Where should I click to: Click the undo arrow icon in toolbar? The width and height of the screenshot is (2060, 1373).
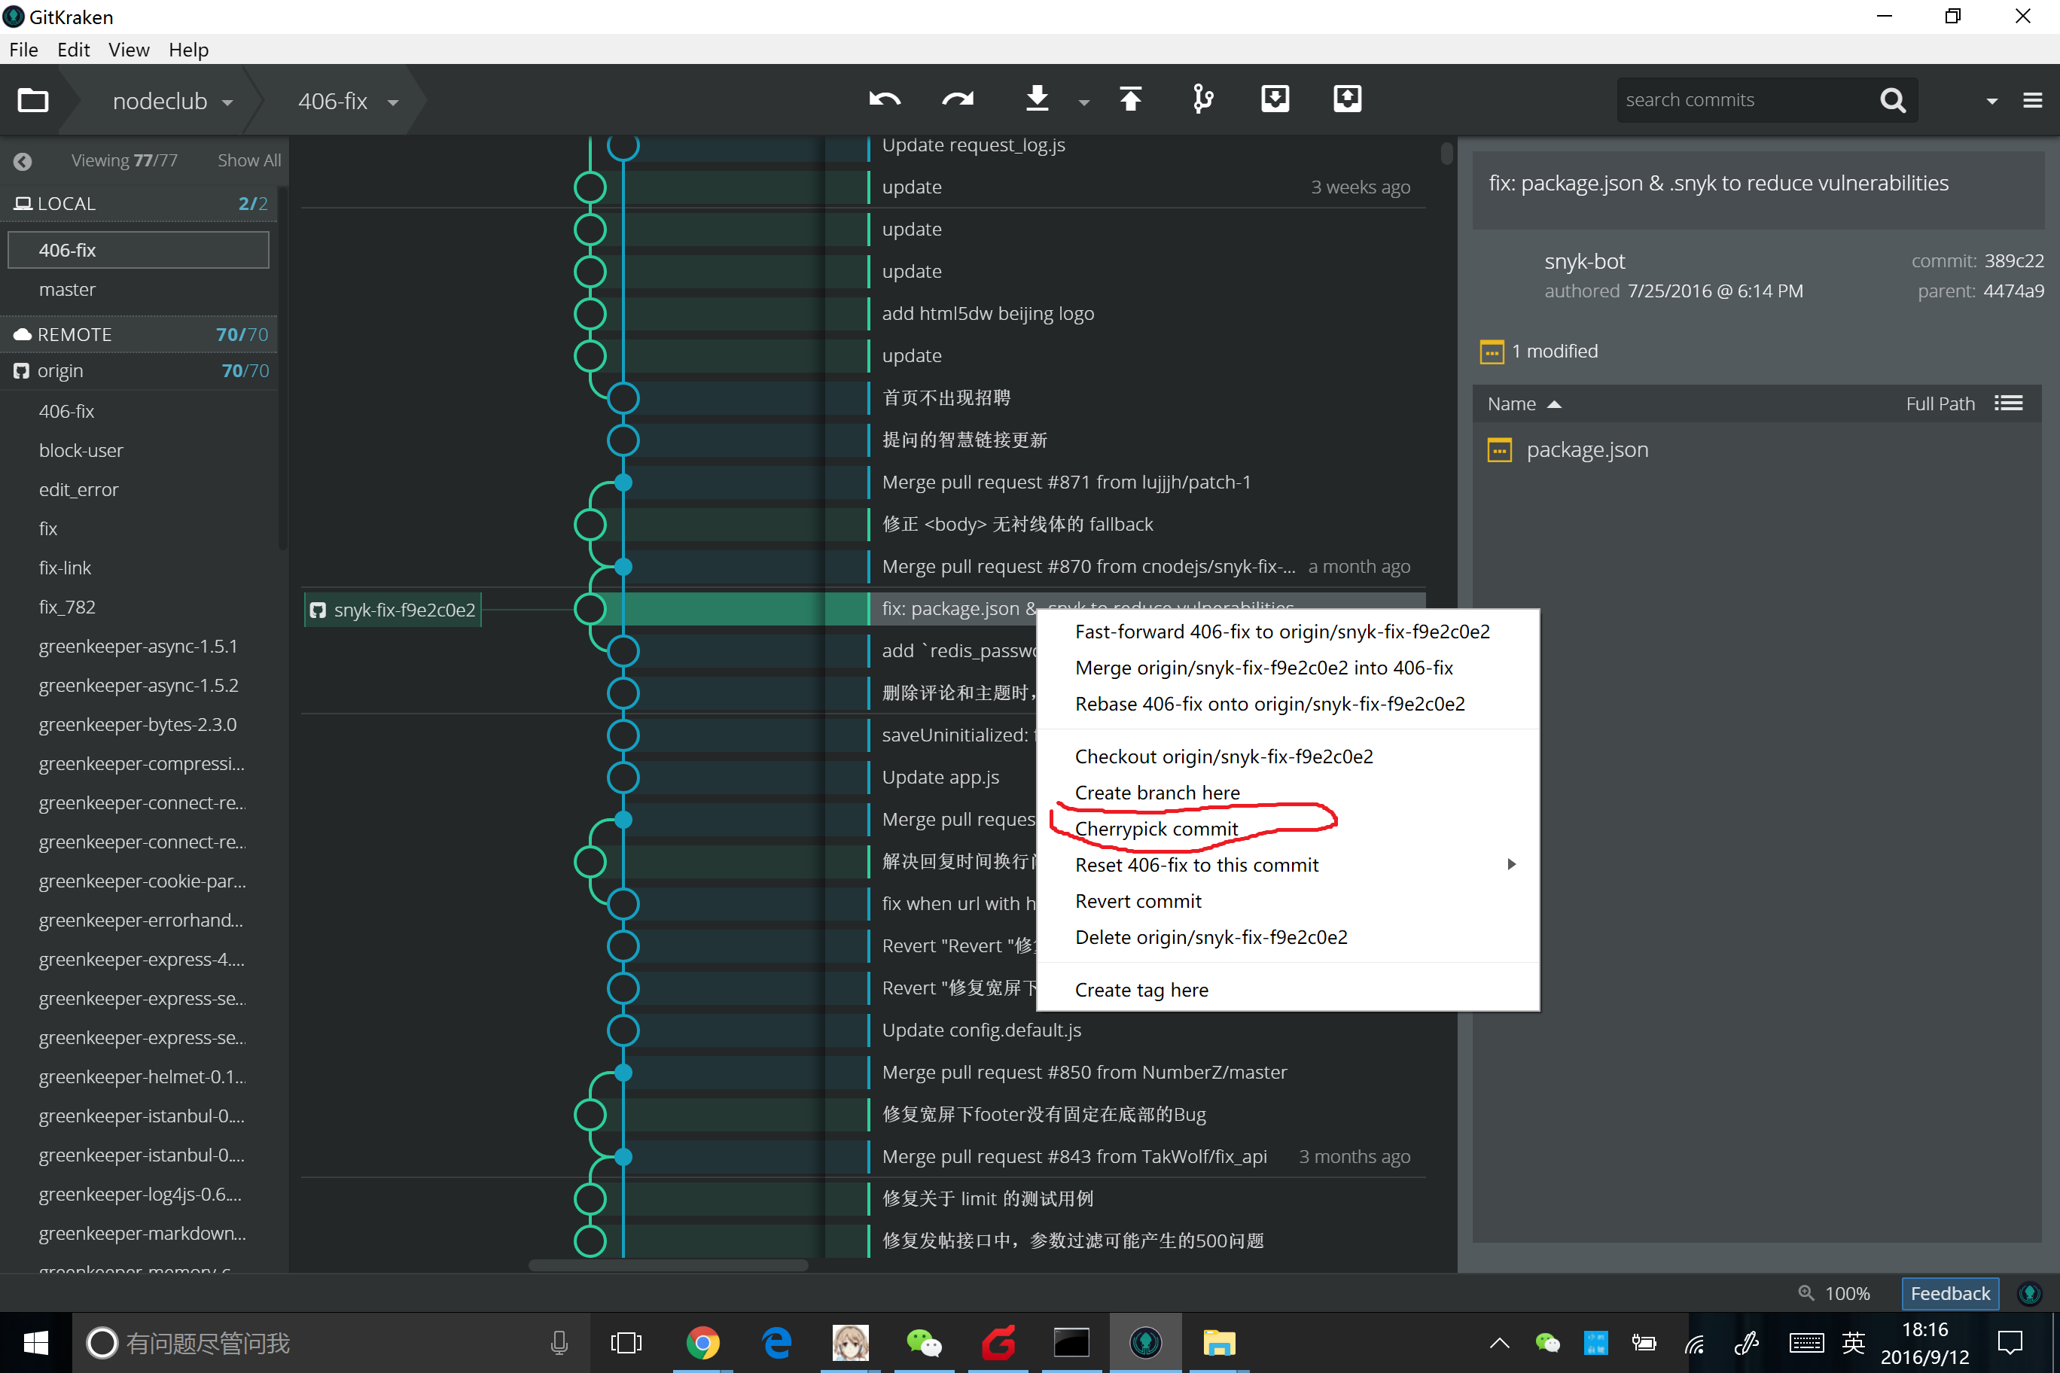885,99
